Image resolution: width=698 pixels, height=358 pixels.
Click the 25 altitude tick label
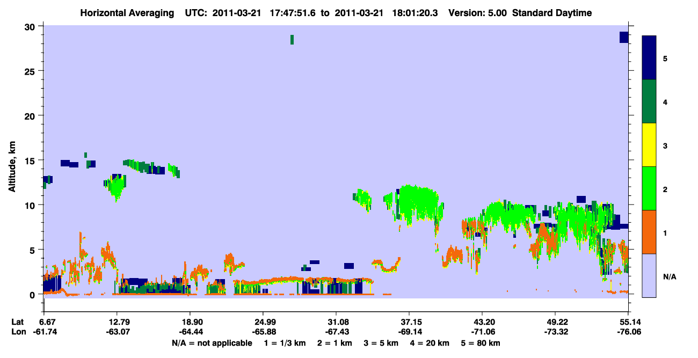[31, 71]
